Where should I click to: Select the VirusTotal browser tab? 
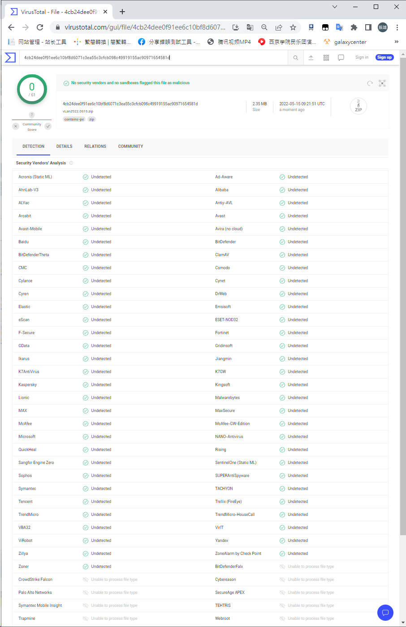58,12
